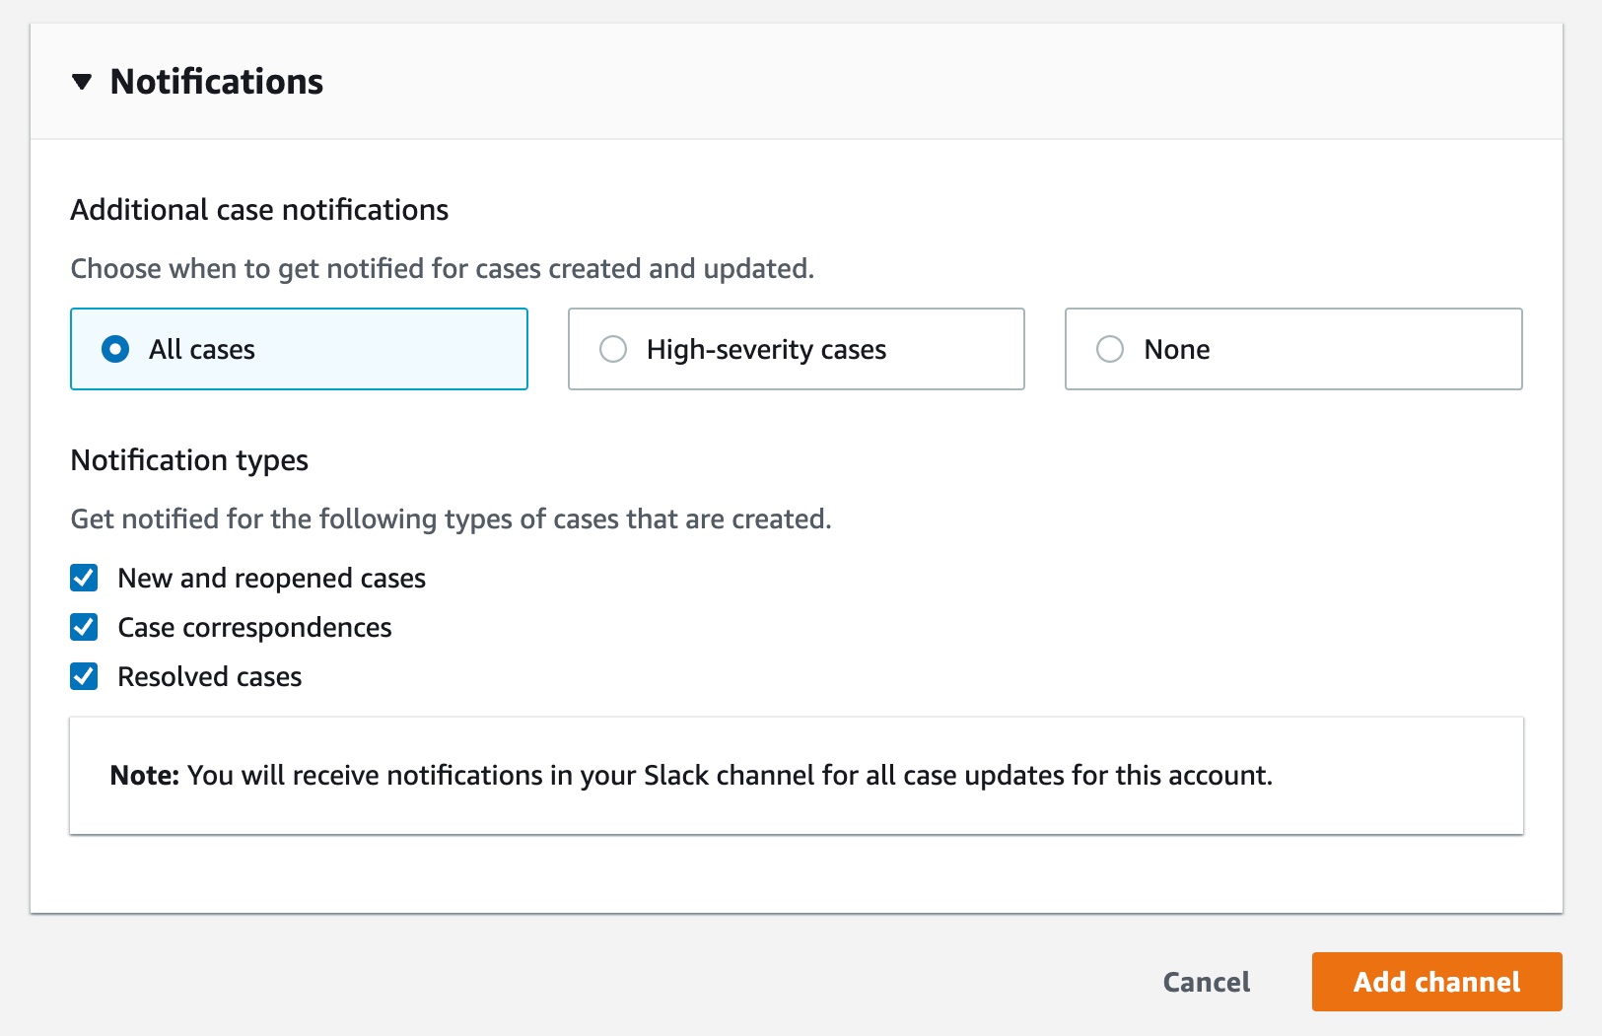
Task: Click the Slack channel note box
Action: click(796, 776)
